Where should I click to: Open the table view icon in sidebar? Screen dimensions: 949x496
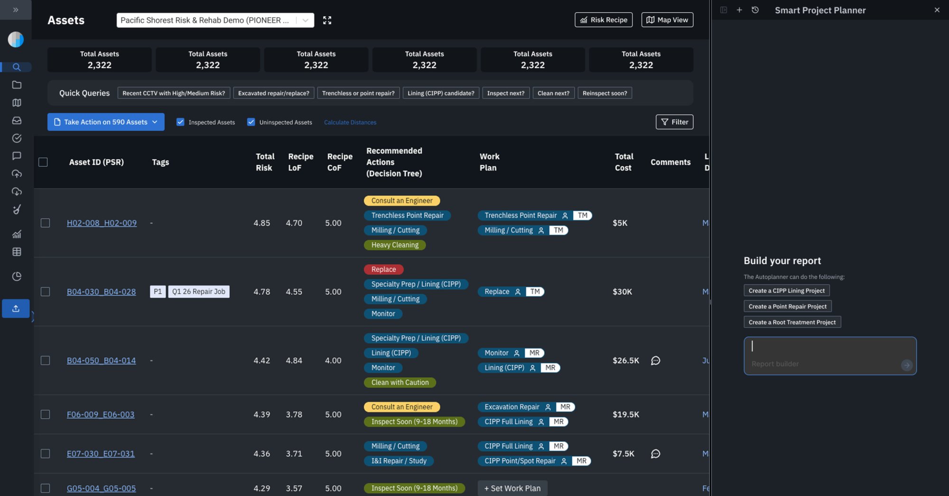tap(17, 252)
